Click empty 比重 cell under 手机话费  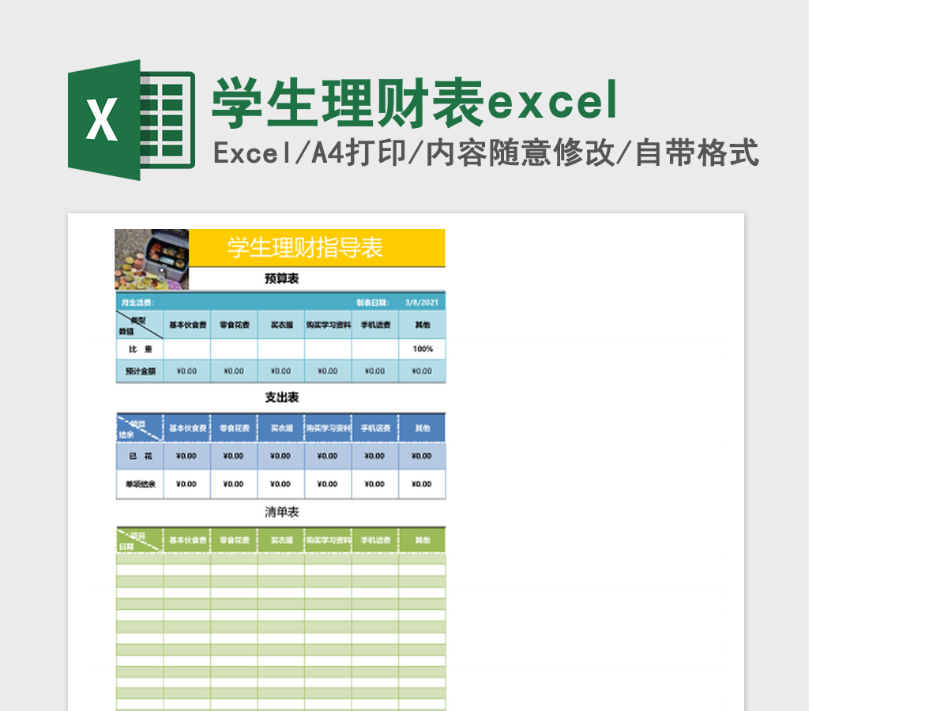point(375,349)
